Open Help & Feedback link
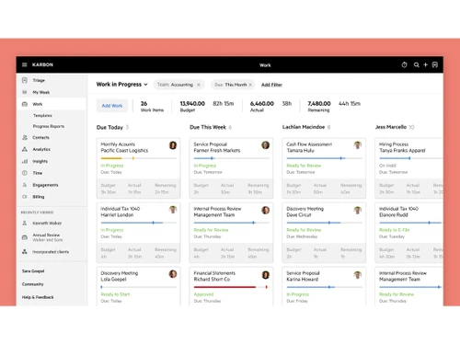 38,297
